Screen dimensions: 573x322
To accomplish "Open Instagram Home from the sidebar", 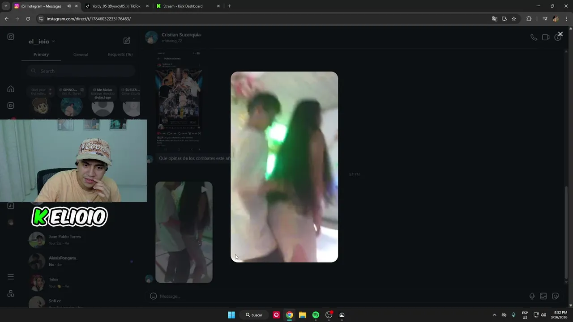I will coord(11,89).
